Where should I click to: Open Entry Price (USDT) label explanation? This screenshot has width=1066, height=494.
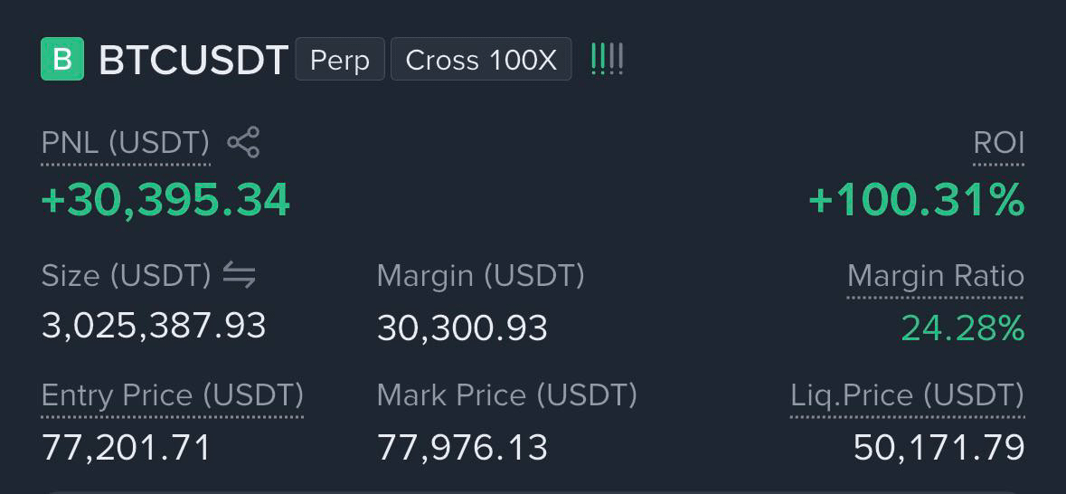click(x=173, y=395)
